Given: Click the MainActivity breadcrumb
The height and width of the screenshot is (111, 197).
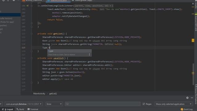Looking at the screenshot, I should tap(39, 94).
